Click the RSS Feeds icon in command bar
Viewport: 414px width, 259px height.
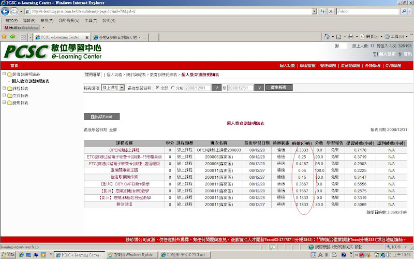pyautogui.click(x=339, y=37)
